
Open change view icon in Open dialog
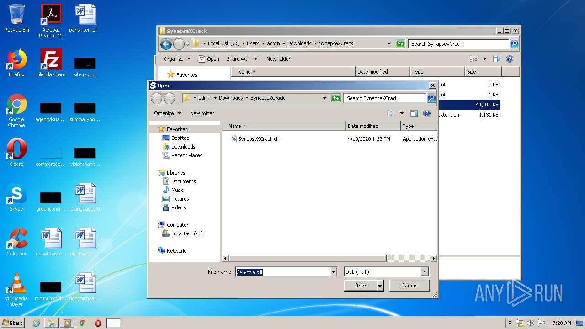(x=391, y=113)
